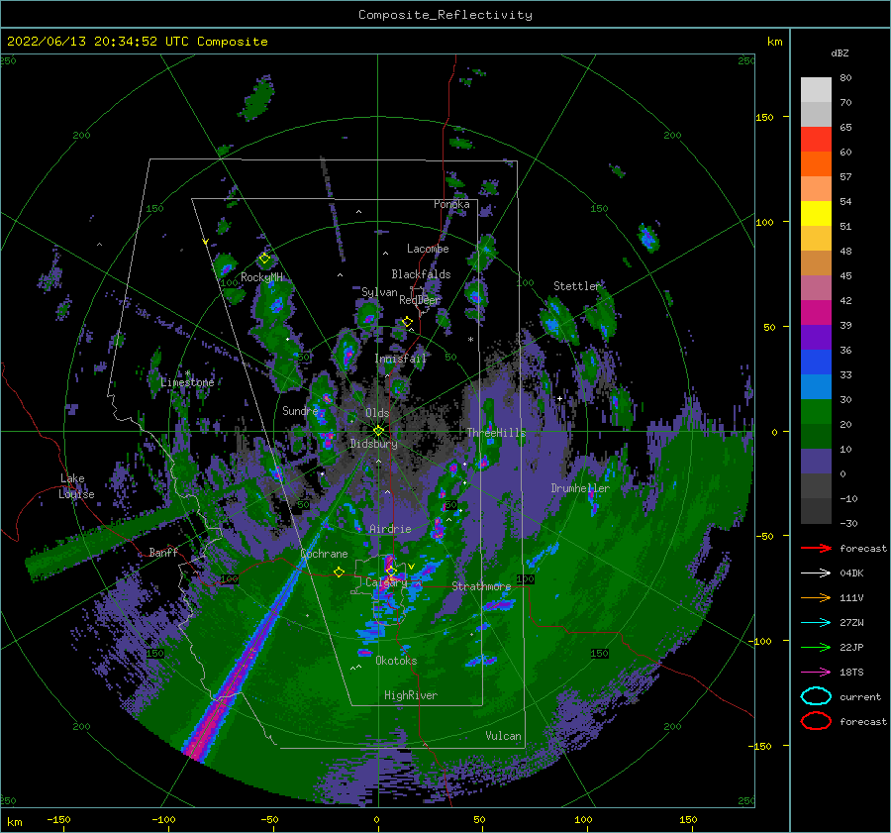This screenshot has width=891, height=833.
Task: Click the -150 km tick on bottom axis
Action: (x=58, y=819)
